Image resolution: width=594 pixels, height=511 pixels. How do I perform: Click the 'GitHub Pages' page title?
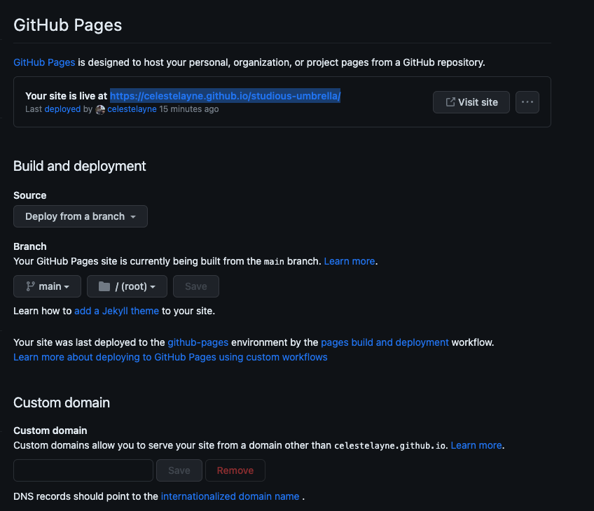coord(68,25)
